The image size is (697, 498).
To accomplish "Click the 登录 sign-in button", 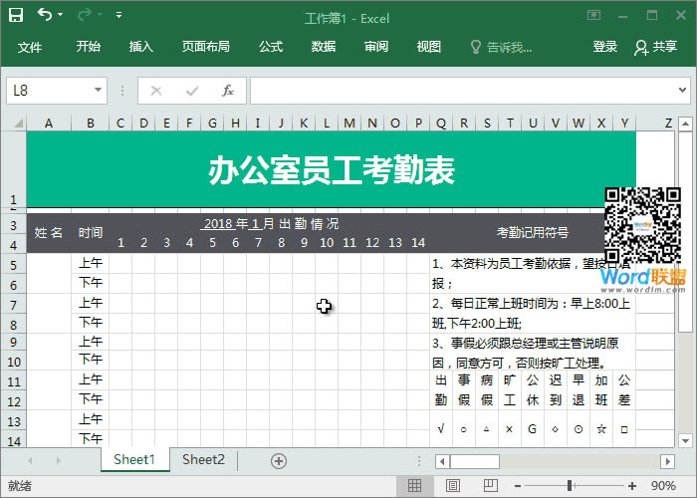I will tap(605, 47).
